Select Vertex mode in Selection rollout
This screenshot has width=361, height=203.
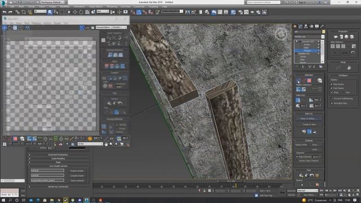pyautogui.click(x=298, y=80)
